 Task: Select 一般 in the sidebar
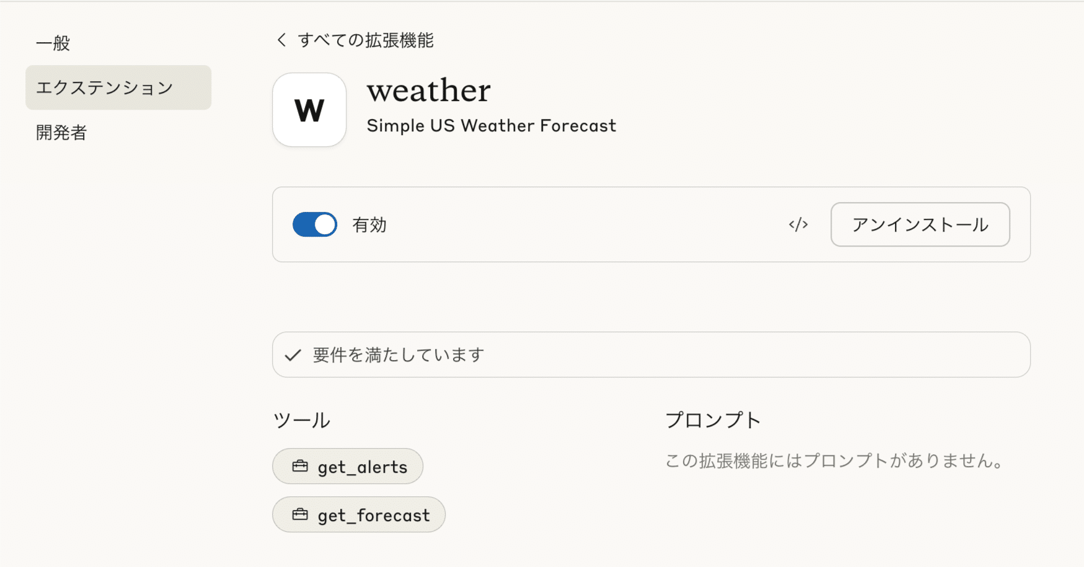(x=53, y=43)
